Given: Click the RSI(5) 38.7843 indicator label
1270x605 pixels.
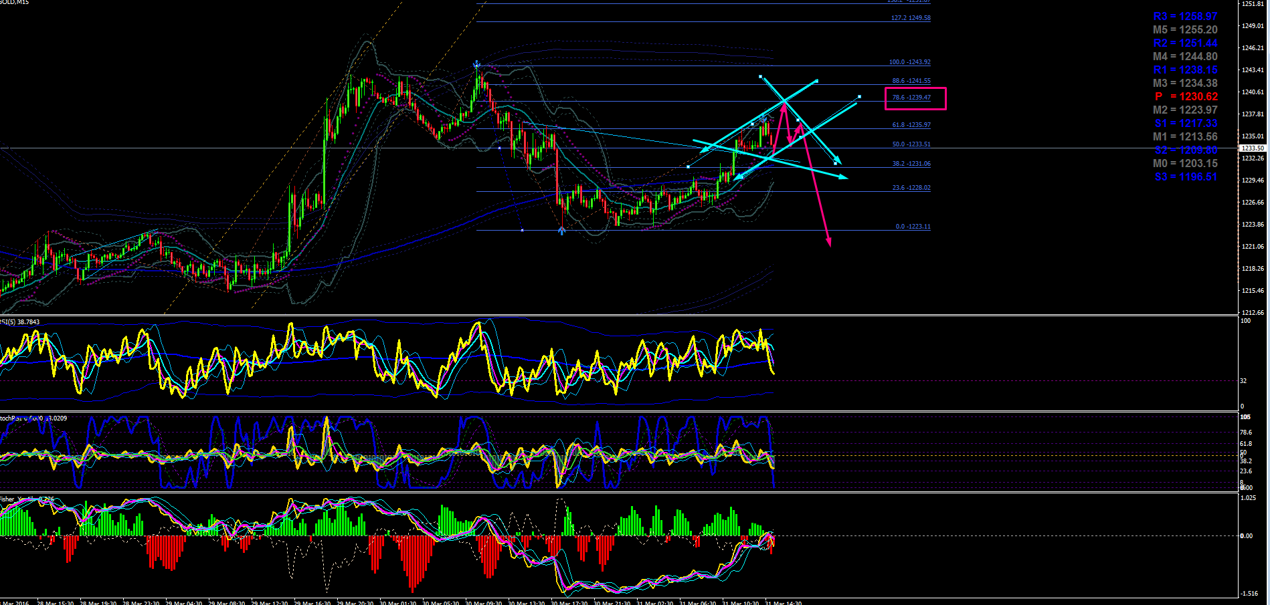Looking at the screenshot, I should tap(20, 322).
